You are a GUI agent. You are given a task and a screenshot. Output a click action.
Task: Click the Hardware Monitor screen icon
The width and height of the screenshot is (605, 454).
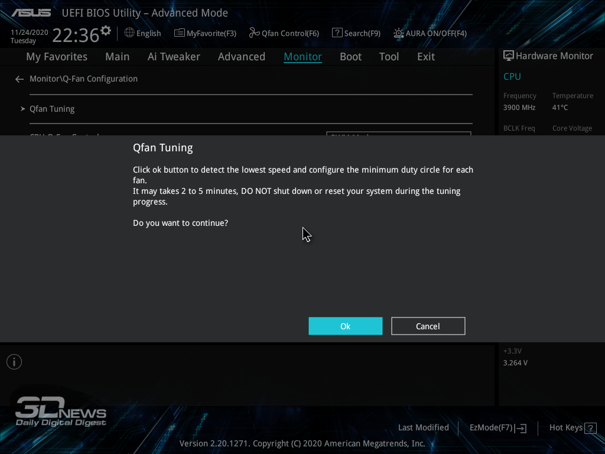tap(509, 56)
